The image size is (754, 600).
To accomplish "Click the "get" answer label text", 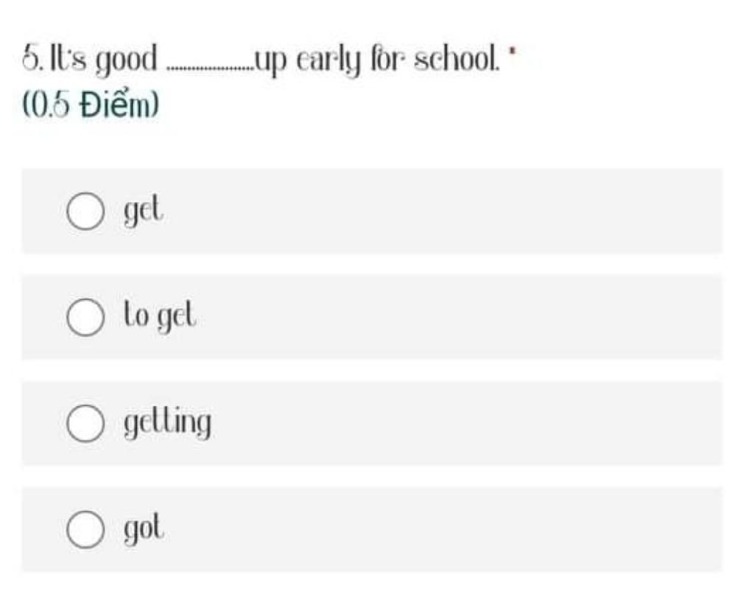I will [x=144, y=211].
